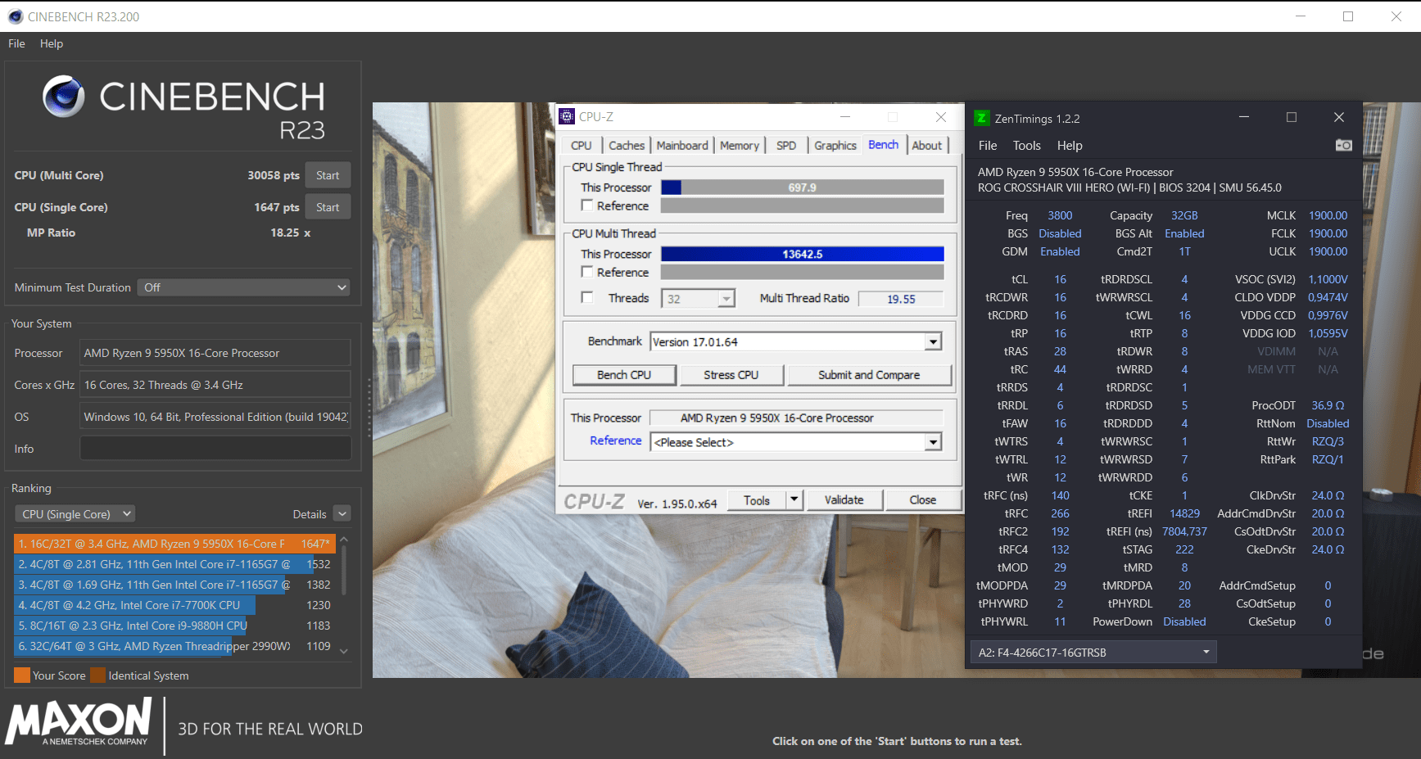1421x759 pixels.
Task: Select ranking row 5 Intel Core i9-9880H
Action: click(x=174, y=626)
